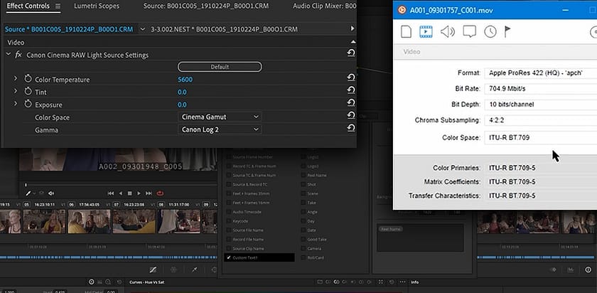Image resolution: width=597 pixels, height=293 pixels.
Task: Switch to Source: B001C005 monitor tab
Action: 205,6
